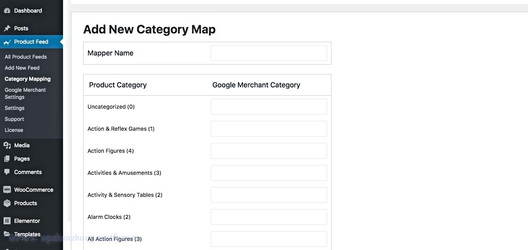Screen dimensions: 528x250
Task: Focus Google category field for Uncategorized
Action: pos(269,107)
